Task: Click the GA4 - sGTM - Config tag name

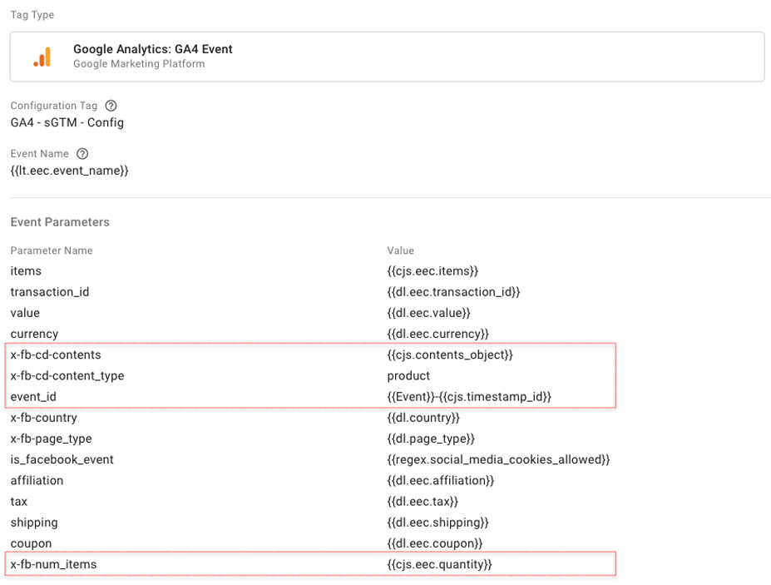Action: tap(67, 122)
